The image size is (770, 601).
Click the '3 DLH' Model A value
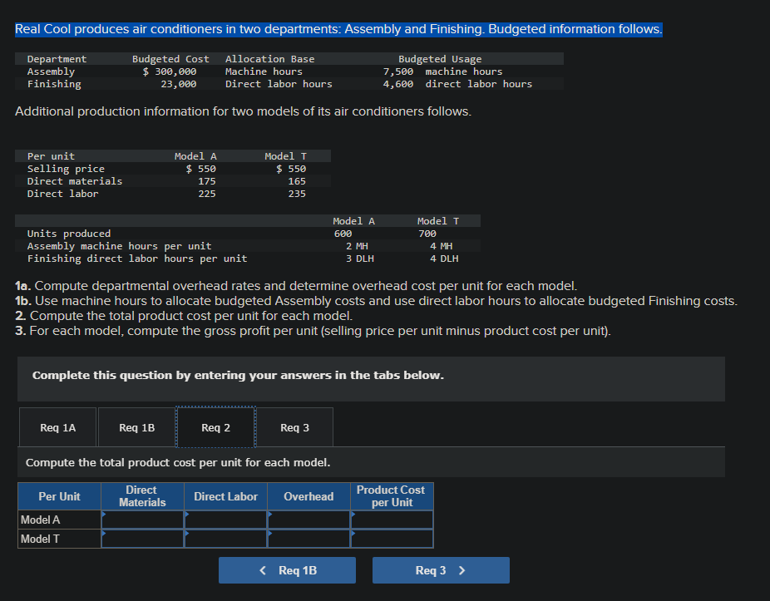click(x=360, y=259)
